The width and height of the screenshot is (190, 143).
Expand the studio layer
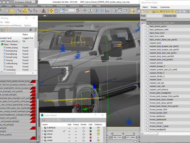click(x=43, y=137)
